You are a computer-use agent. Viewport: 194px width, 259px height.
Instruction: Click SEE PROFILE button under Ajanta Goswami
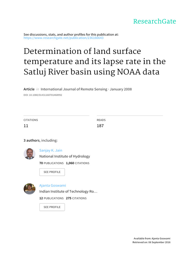point(52,207)
